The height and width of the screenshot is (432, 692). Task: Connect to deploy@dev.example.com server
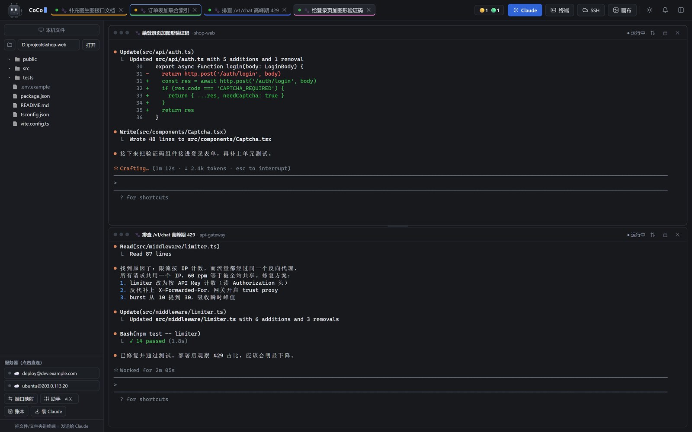[x=51, y=373]
